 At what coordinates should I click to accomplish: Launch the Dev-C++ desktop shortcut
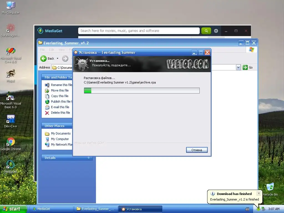pos(11,121)
